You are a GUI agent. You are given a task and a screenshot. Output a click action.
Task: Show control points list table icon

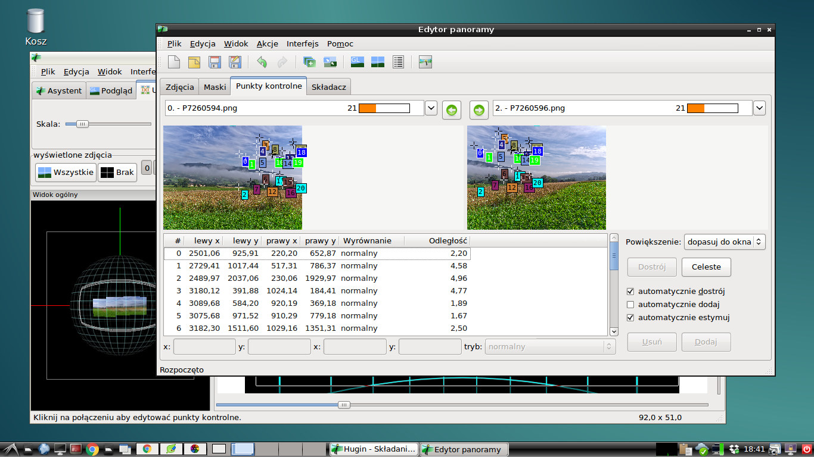399,62
